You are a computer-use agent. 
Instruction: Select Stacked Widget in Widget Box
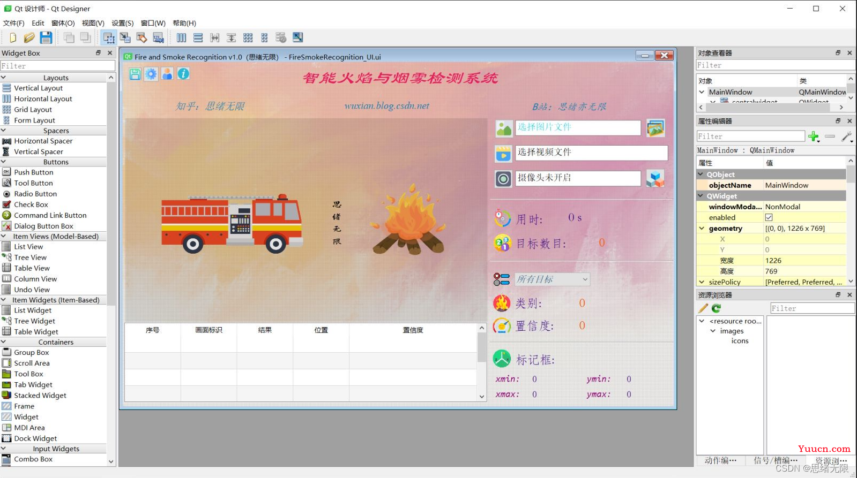[40, 396]
